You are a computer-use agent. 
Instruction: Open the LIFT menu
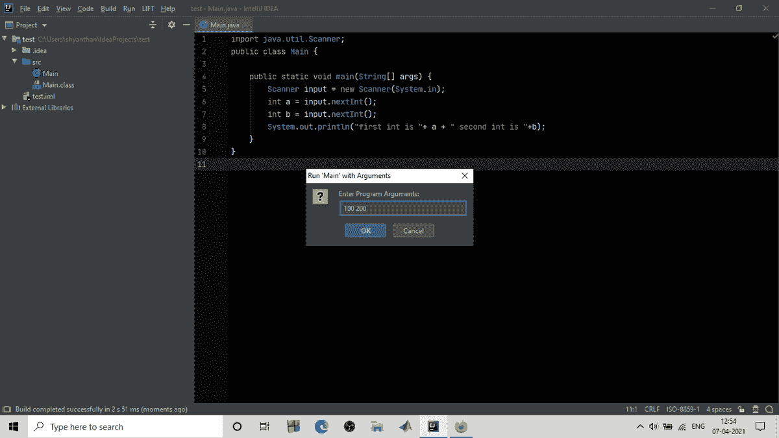[x=148, y=8]
